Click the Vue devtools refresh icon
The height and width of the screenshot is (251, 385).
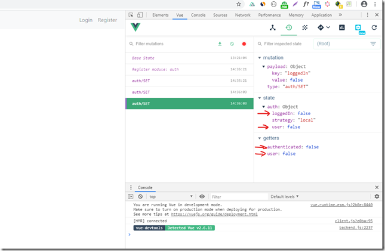point(374,27)
